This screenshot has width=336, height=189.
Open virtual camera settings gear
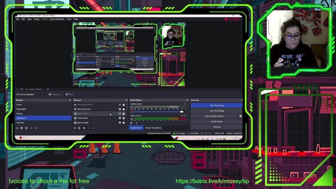(x=240, y=116)
